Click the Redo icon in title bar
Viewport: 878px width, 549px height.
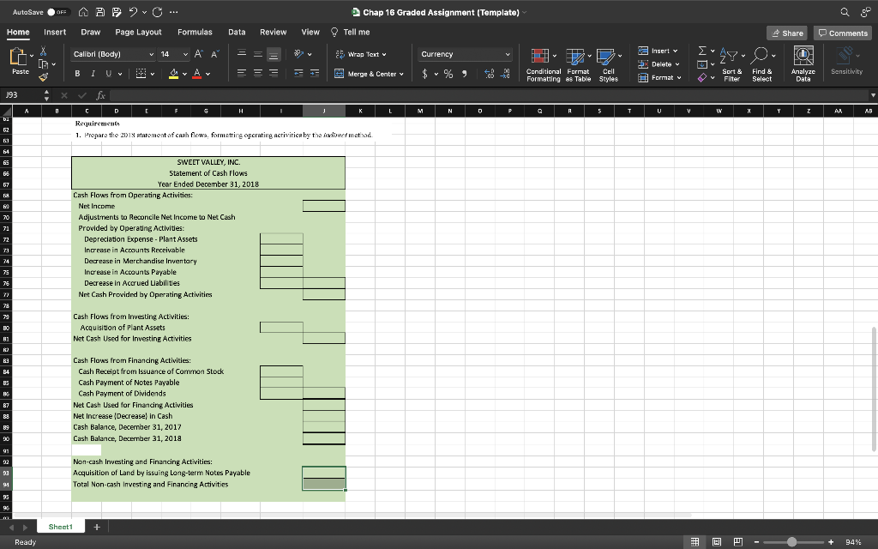(157, 12)
